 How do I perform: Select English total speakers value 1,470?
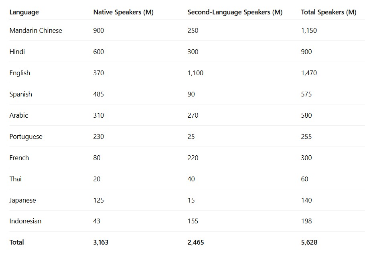pos(309,73)
